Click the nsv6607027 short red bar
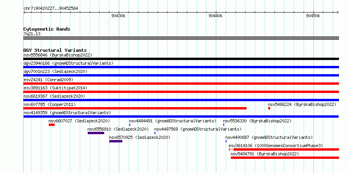 coord(52,125)
